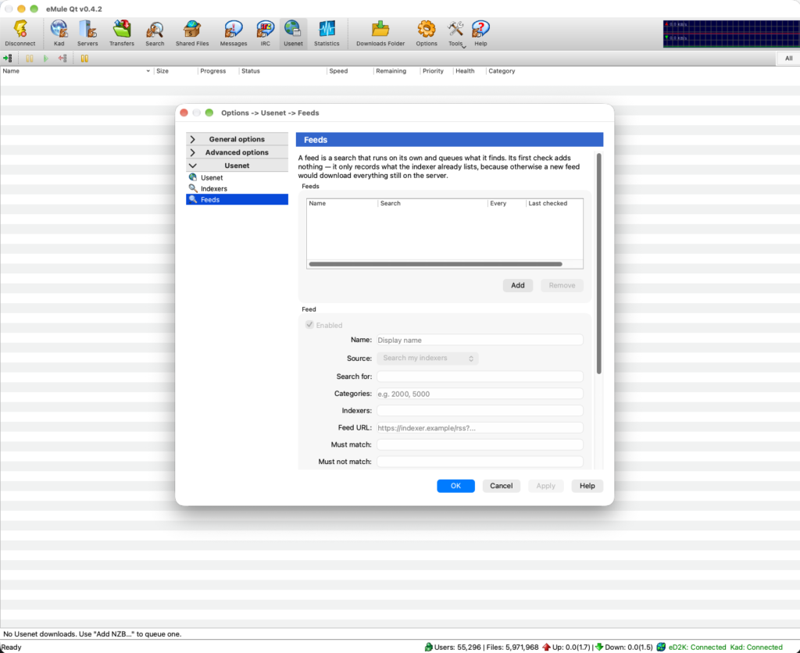The height and width of the screenshot is (653, 800).
Task: Sort downloads by Health column
Action: coord(470,71)
